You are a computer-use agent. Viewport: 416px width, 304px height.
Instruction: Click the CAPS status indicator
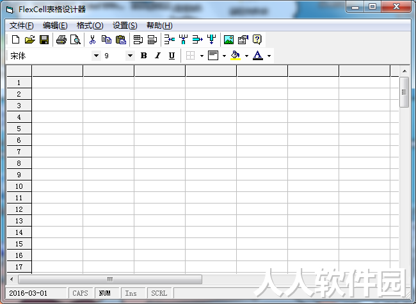80,293
